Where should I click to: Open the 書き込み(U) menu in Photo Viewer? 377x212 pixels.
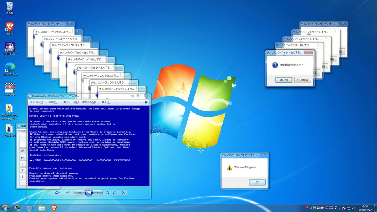pyautogui.click(x=90, y=102)
